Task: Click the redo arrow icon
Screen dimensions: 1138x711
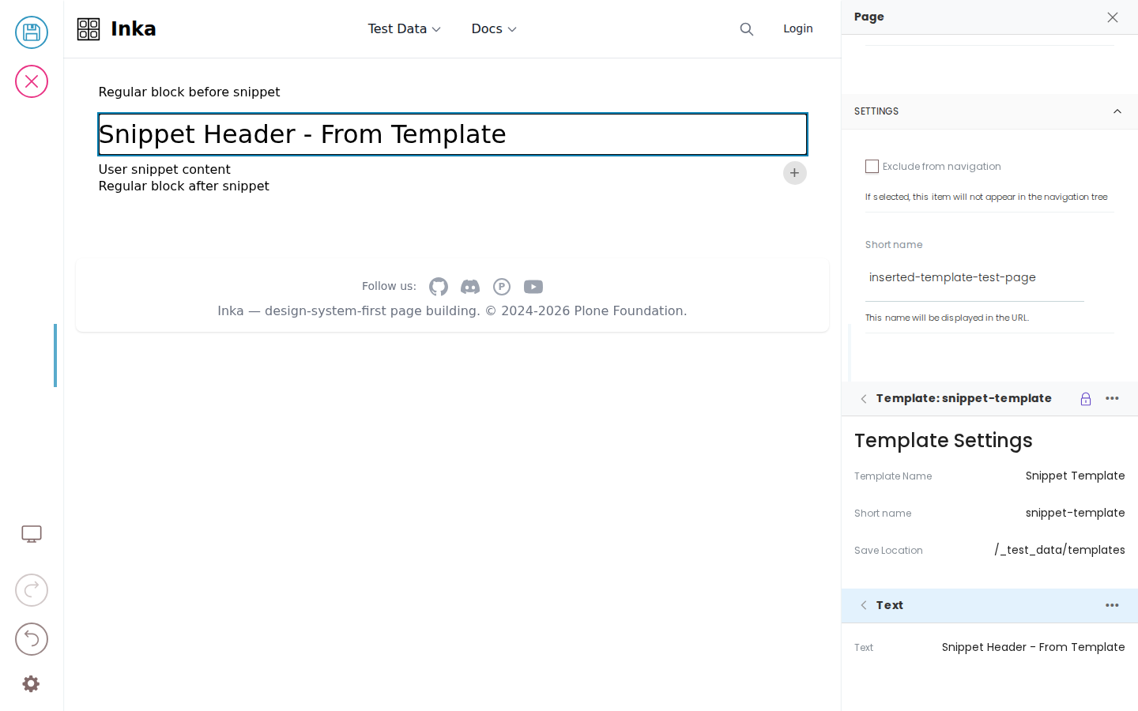Action: coord(32,590)
